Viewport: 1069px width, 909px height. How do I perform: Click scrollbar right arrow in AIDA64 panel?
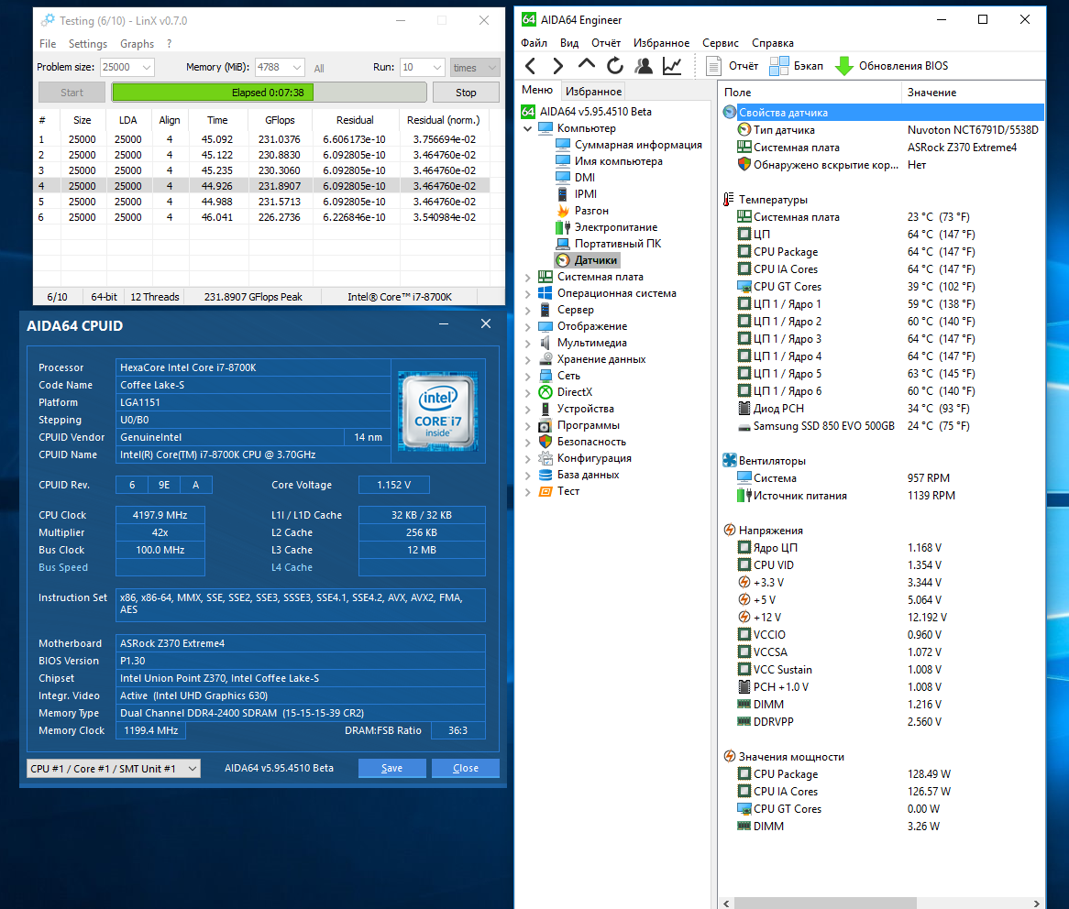pyautogui.click(x=1036, y=903)
